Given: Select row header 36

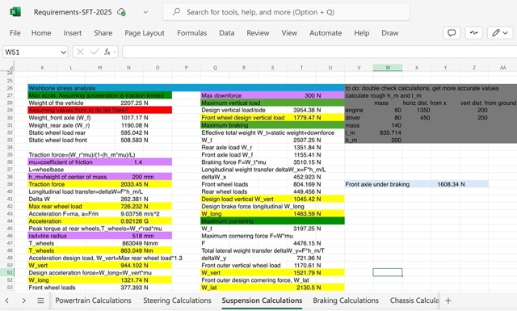Looking at the screenshot, I should click(x=10, y=162).
